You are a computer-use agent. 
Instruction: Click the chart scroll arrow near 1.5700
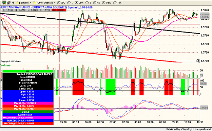point(198,61)
